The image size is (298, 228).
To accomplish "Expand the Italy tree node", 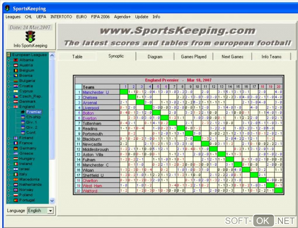I will [9, 175].
